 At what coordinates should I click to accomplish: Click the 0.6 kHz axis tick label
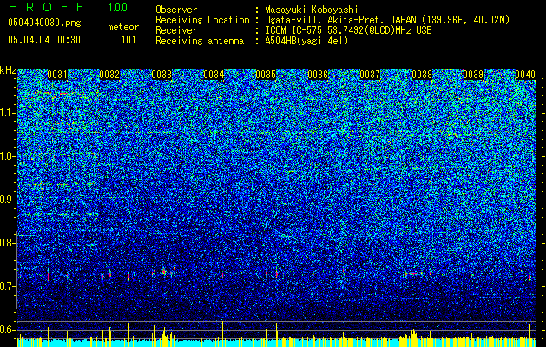click(x=7, y=330)
